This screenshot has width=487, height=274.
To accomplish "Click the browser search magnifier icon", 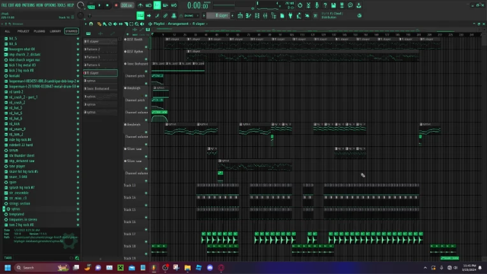I will click(77, 258).
